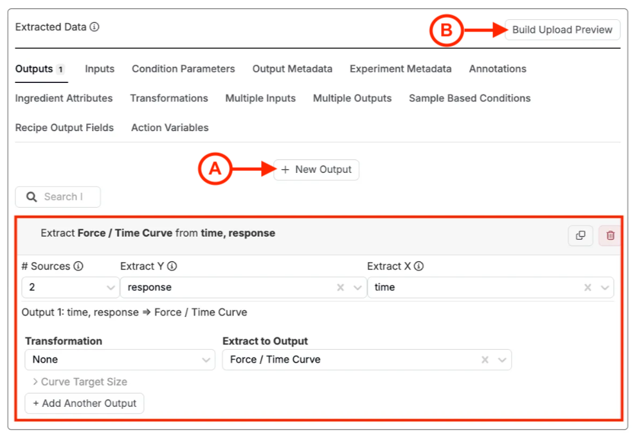Click the Extracted Data info icon
Viewport: 639px width, 441px height.
94,27
